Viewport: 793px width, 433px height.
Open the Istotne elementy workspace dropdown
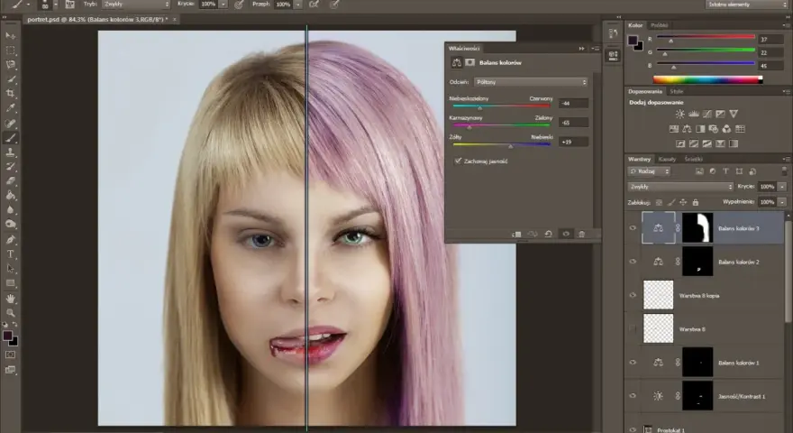[746, 4]
